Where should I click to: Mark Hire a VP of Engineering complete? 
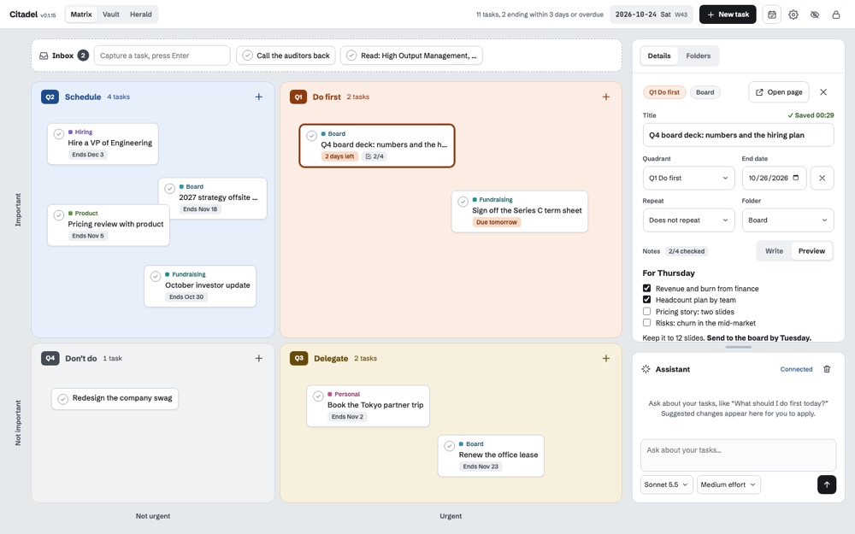(x=59, y=134)
